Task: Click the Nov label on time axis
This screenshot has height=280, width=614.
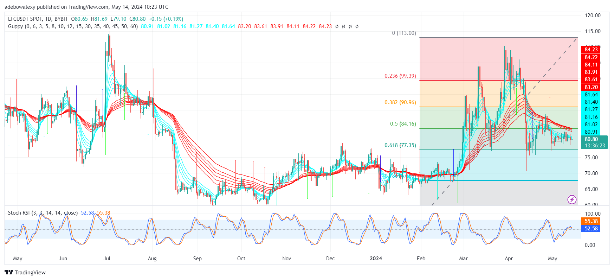Action: click(287, 259)
